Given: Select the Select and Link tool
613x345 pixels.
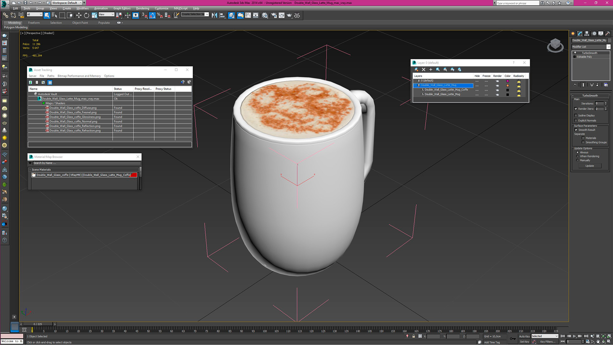Looking at the screenshot, I should (5, 15).
